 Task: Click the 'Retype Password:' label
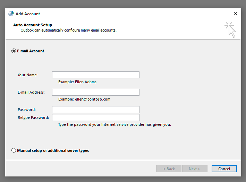pyautogui.click(x=33, y=118)
